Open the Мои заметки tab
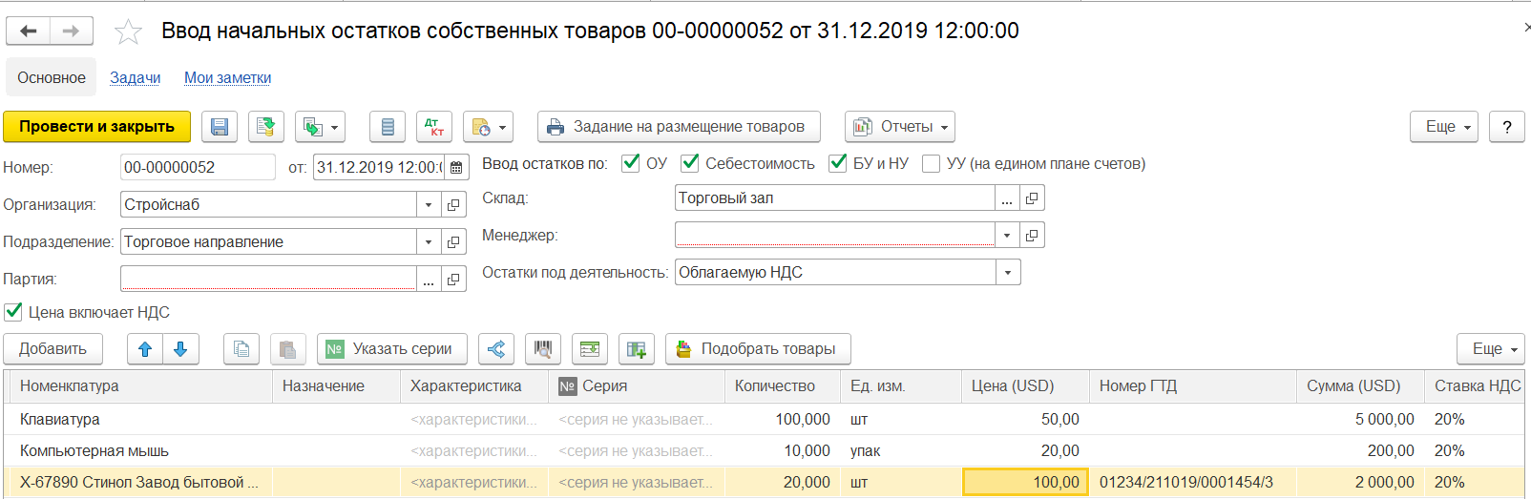This screenshot has height=499, width=1531. pyautogui.click(x=227, y=78)
